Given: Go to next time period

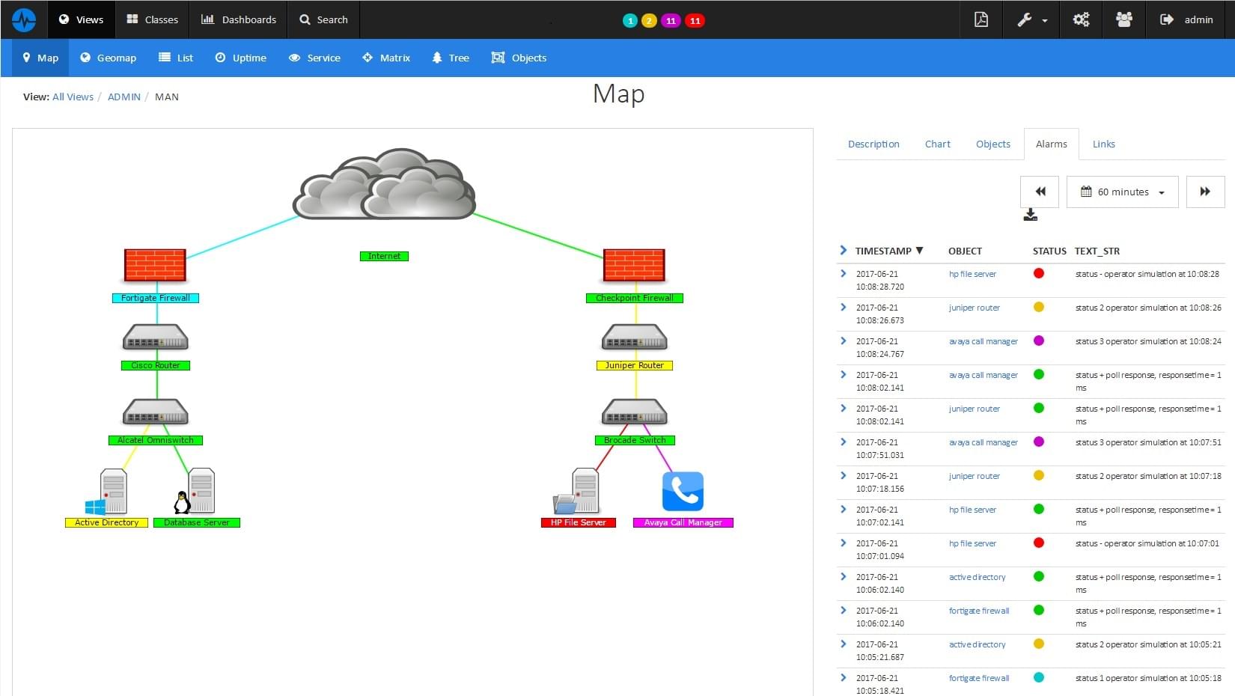Looking at the screenshot, I should pyautogui.click(x=1205, y=192).
